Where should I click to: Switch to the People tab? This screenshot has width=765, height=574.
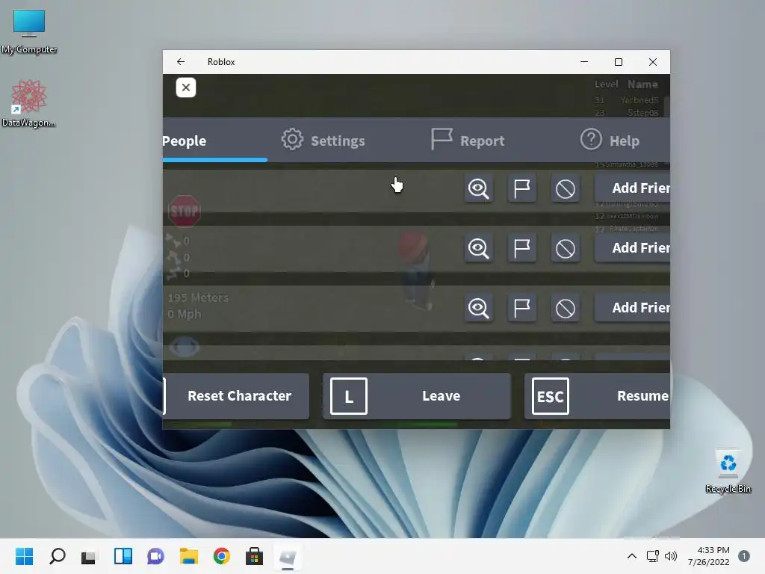[x=214, y=141]
